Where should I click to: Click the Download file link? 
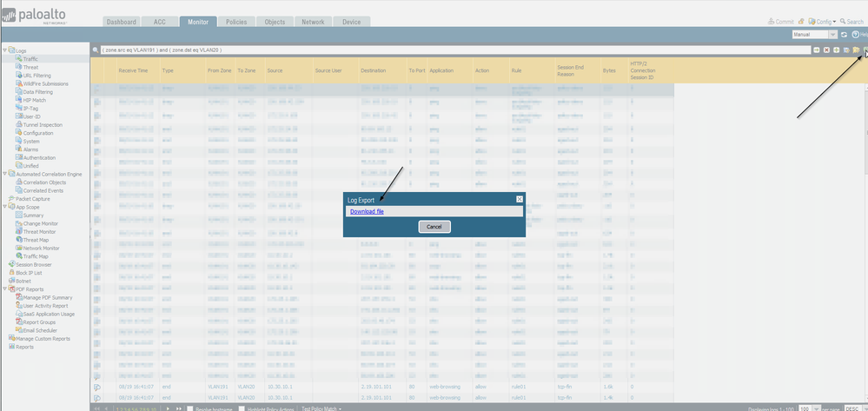coord(367,211)
